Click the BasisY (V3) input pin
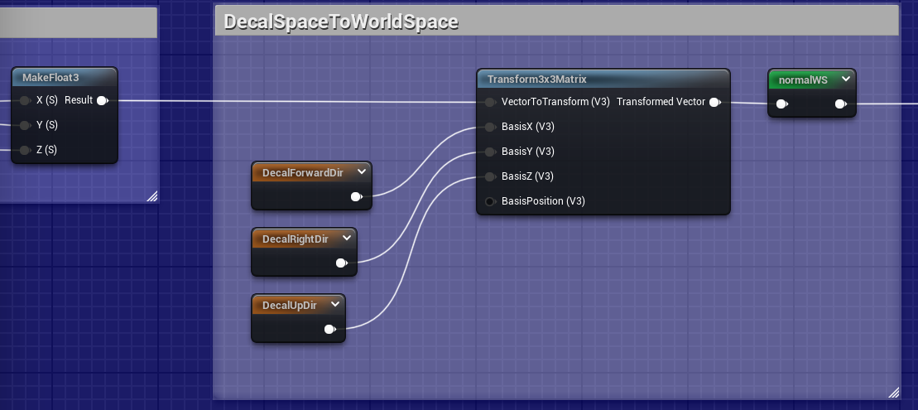This screenshot has width=918, height=410. [x=490, y=152]
